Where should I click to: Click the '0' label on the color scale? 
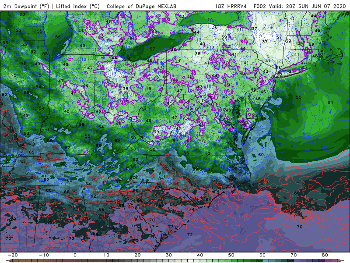click(75, 255)
